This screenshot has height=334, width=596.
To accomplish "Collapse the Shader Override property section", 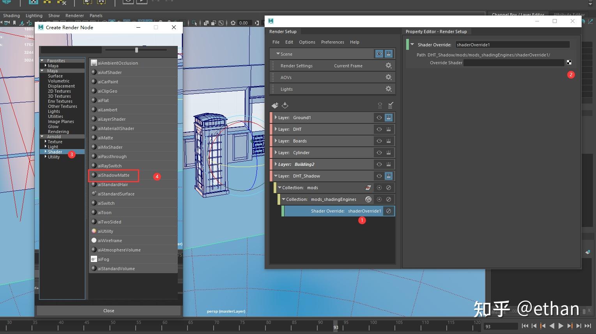I will (x=412, y=44).
